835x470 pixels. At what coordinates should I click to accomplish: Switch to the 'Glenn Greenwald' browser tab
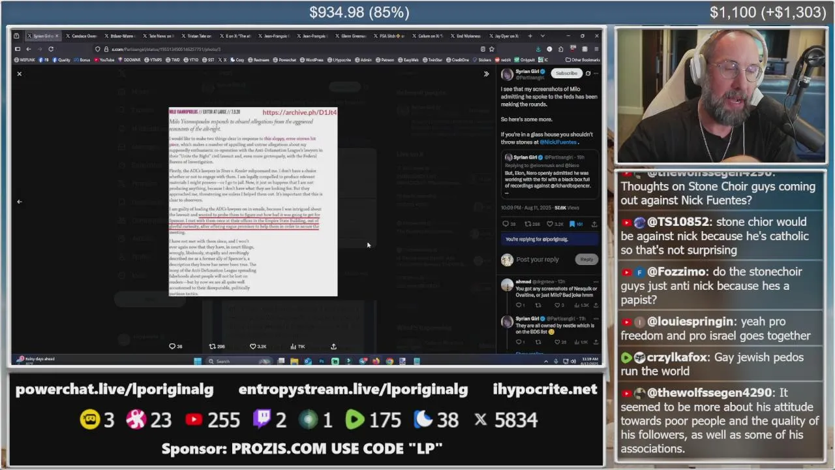(350, 36)
